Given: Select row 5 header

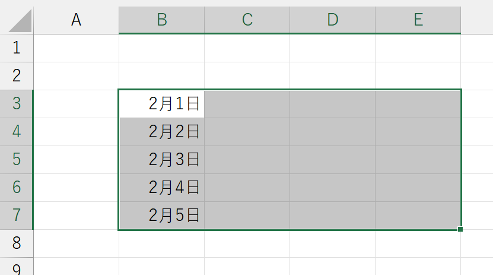Looking at the screenshot, I should [17, 159].
